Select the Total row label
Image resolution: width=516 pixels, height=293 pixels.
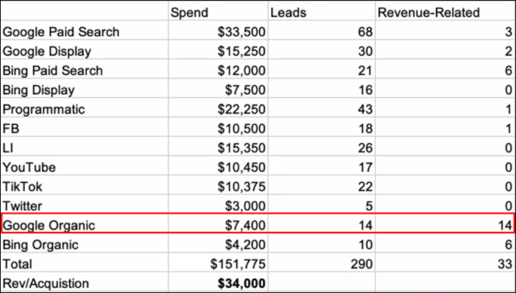coord(17,265)
